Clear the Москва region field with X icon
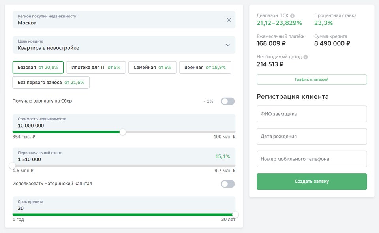This screenshot has height=233, width=379. pos(229,20)
